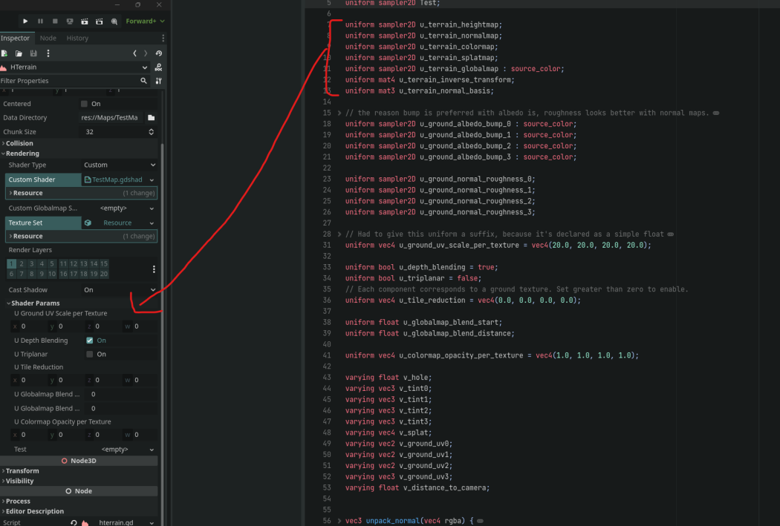
Task: Play the project
Action: [x=25, y=21]
